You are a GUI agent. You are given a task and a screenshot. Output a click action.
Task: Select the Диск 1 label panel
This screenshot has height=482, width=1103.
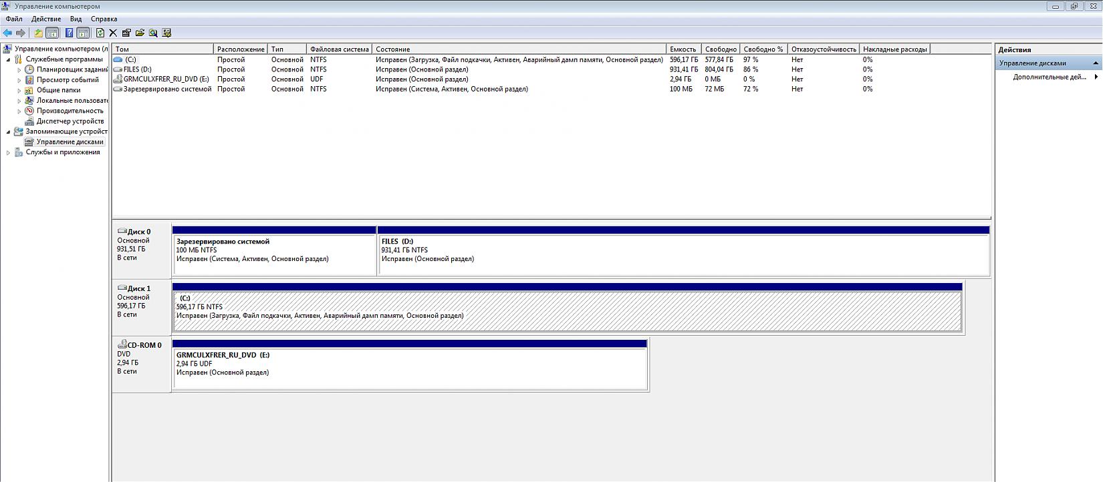(142, 307)
